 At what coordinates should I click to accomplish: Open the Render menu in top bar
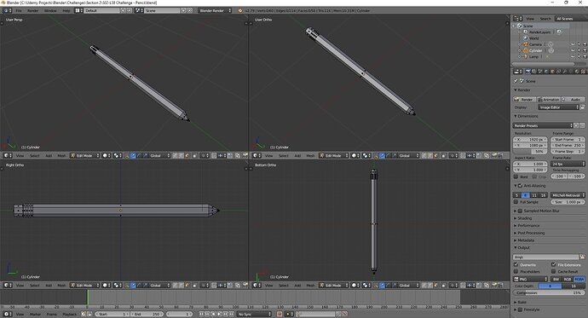coord(33,10)
